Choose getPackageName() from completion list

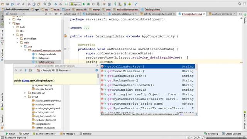point(147,80)
